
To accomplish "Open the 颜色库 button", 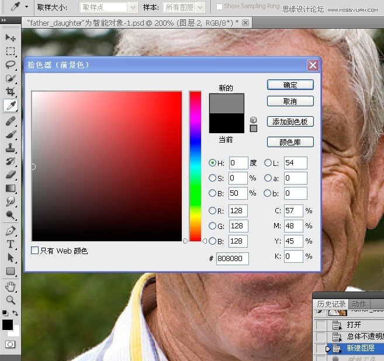I will (290, 142).
